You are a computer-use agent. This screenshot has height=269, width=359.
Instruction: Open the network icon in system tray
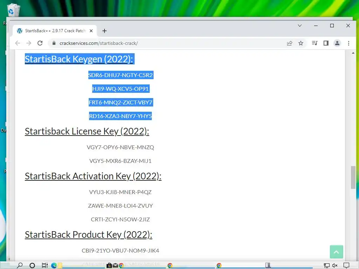pos(326,265)
